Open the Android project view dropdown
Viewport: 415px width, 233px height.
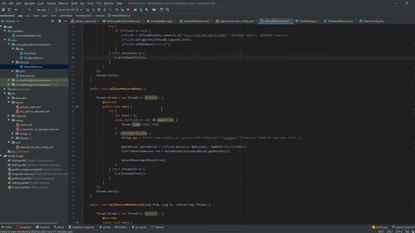point(10,21)
